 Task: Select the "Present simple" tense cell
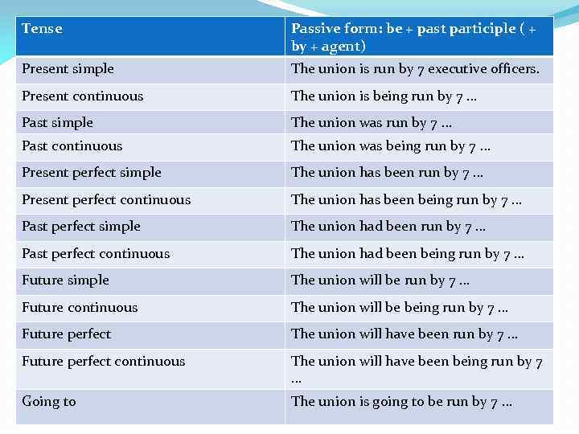point(68,69)
